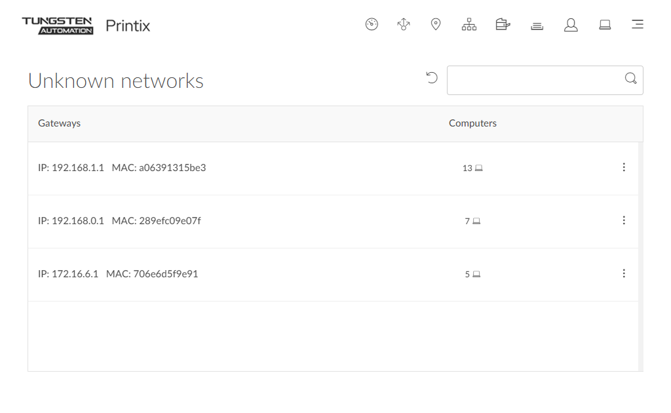671x413 pixels.
Task: Click the Computers column header
Action: pyautogui.click(x=472, y=123)
